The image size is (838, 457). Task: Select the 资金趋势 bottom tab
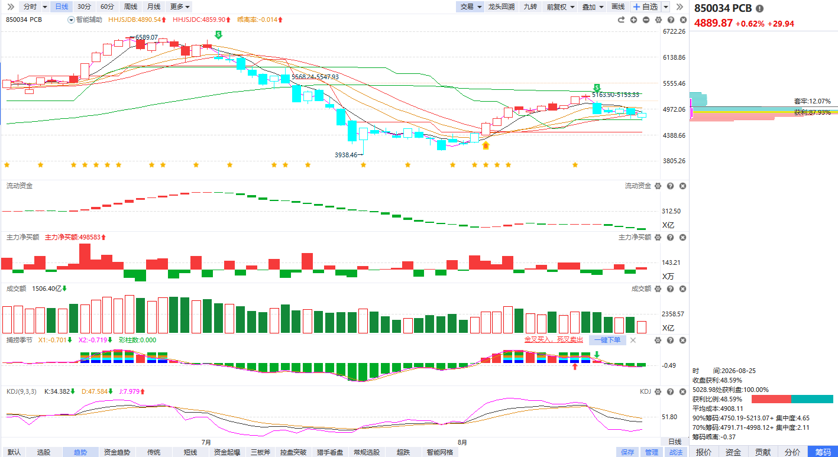[x=117, y=452]
